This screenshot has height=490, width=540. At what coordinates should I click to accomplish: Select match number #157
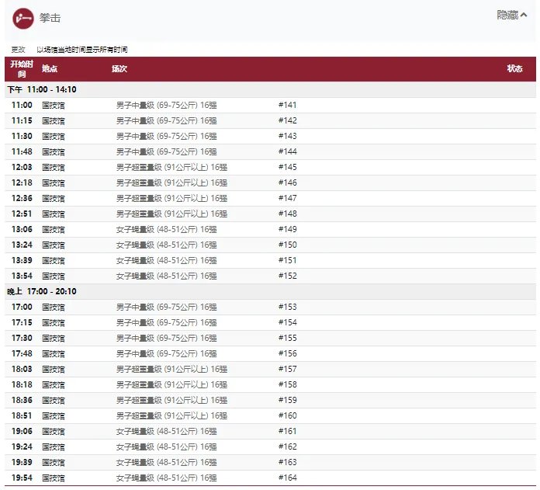pyautogui.click(x=287, y=369)
